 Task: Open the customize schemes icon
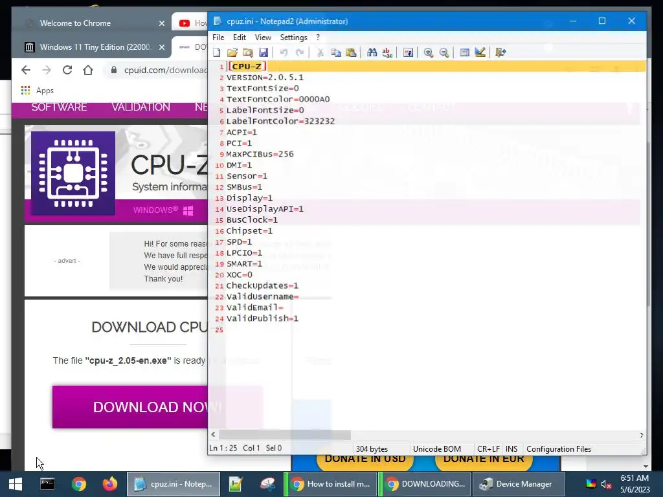(480, 52)
